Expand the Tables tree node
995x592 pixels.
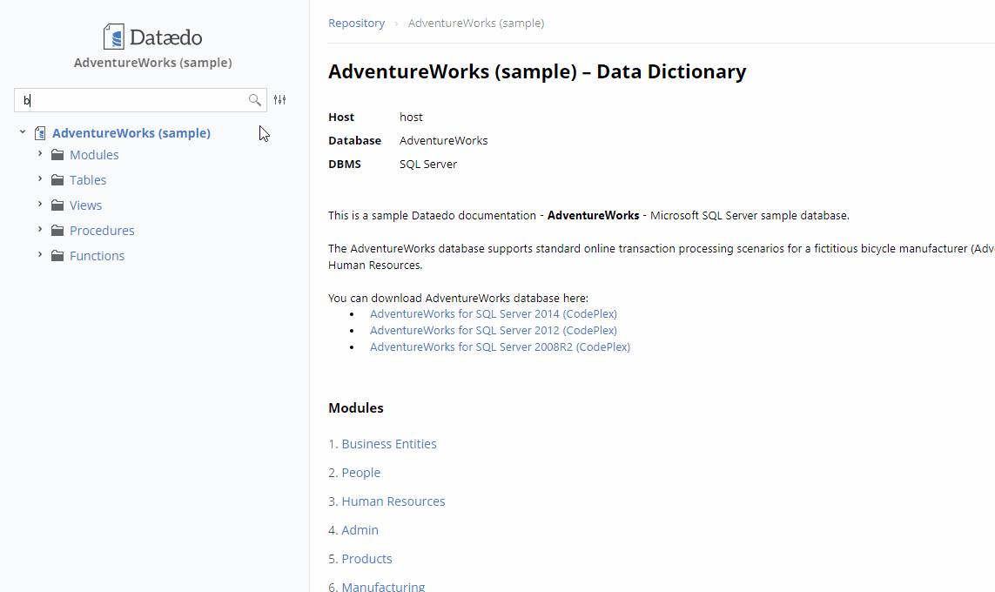40,179
